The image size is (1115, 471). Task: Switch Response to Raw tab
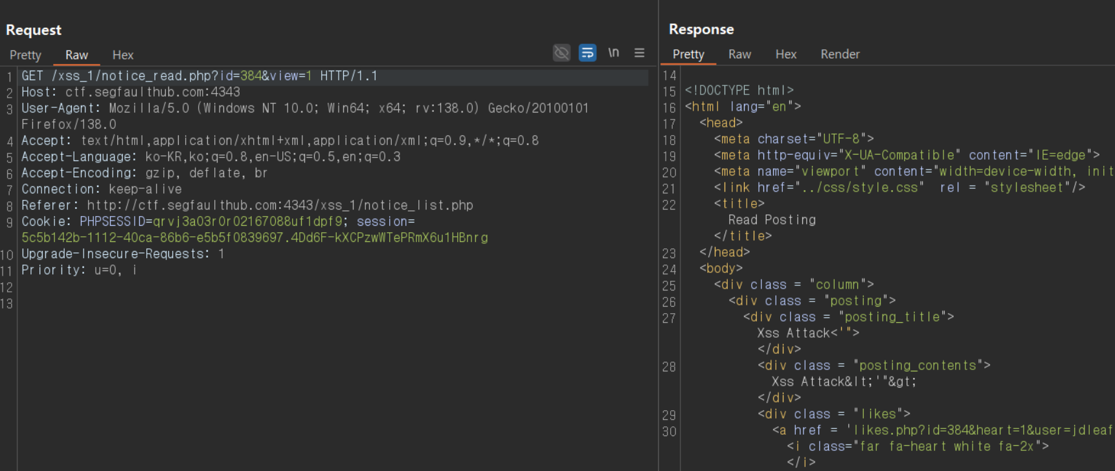[739, 54]
